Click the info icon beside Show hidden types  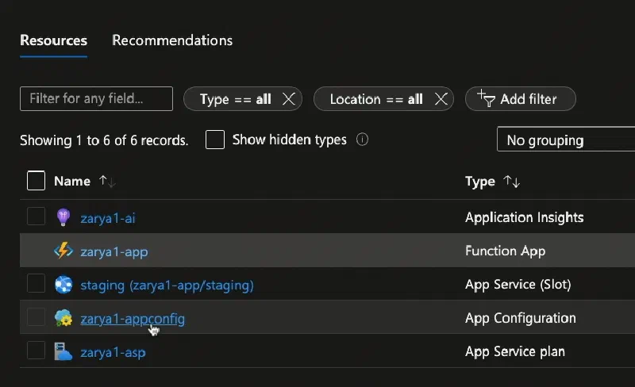pyautogui.click(x=362, y=140)
